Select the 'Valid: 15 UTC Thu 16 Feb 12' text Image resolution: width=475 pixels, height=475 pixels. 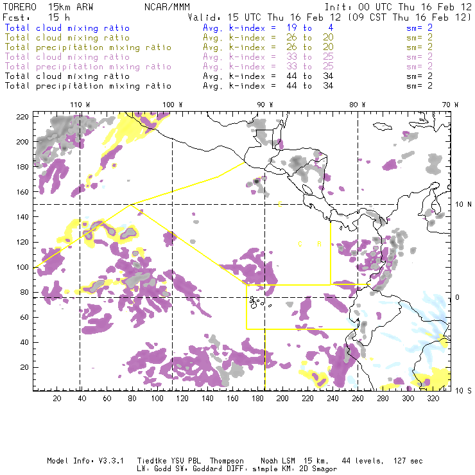264,17
